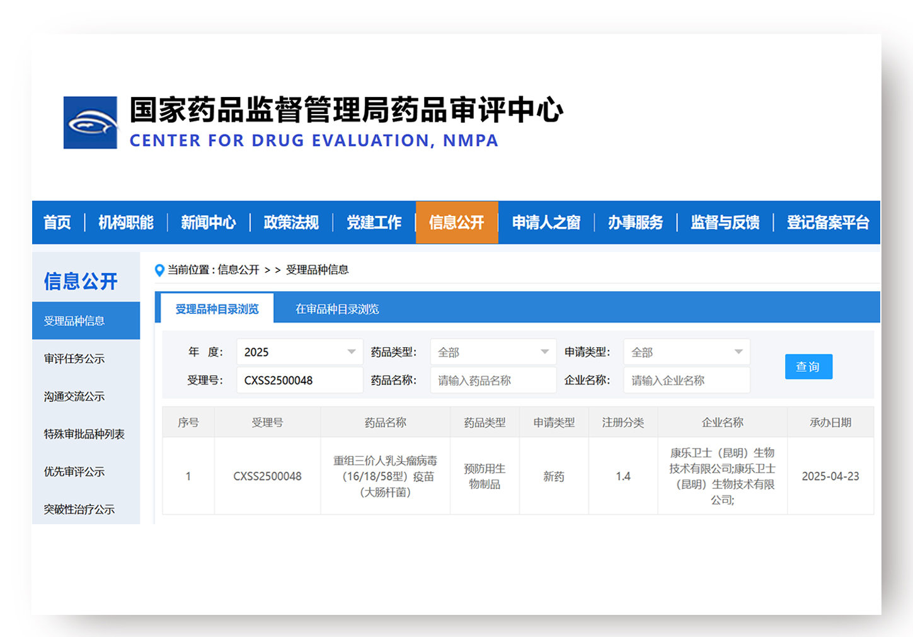Click the 查询 search button
The image size is (913, 637).
[808, 367]
